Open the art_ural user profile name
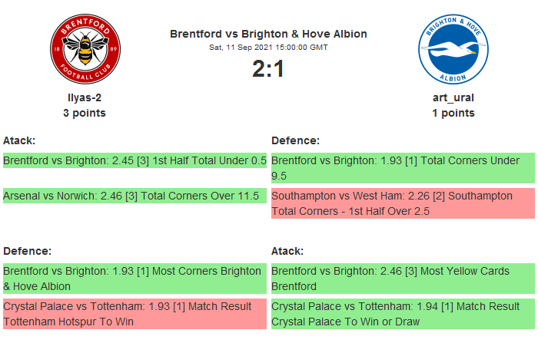Image resolution: width=538 pixels, height=353 pixels. click(x=453, y=97)
